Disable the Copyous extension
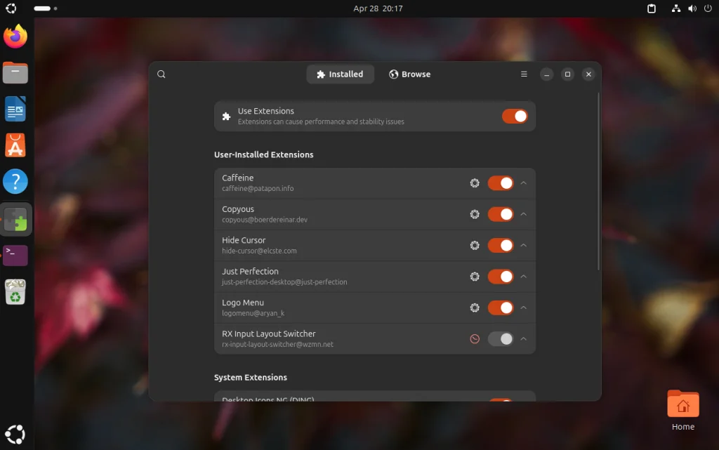Viewport: 719px width, 450px height. pos(500,214)
